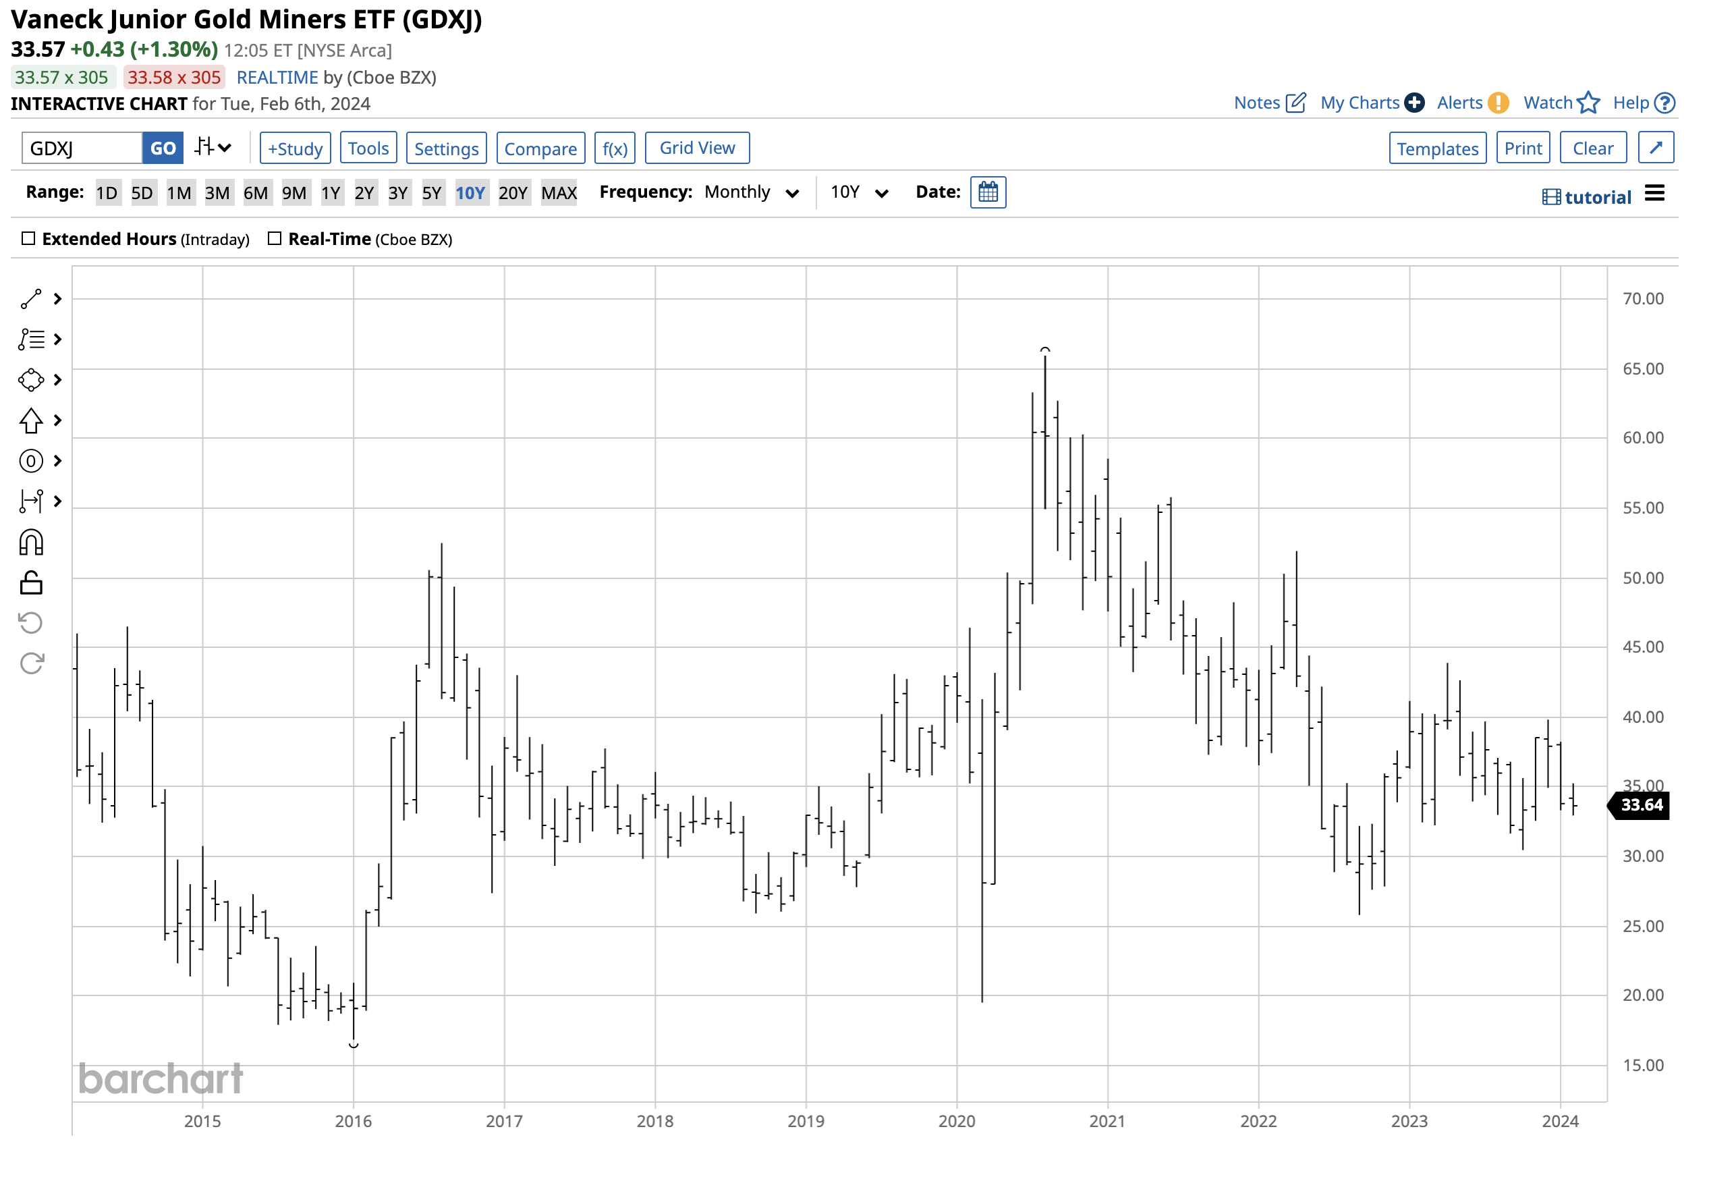This screenshot has width=1734, height=1177.
Task: Switch to Grid View
Action: [x=698, y=148]
